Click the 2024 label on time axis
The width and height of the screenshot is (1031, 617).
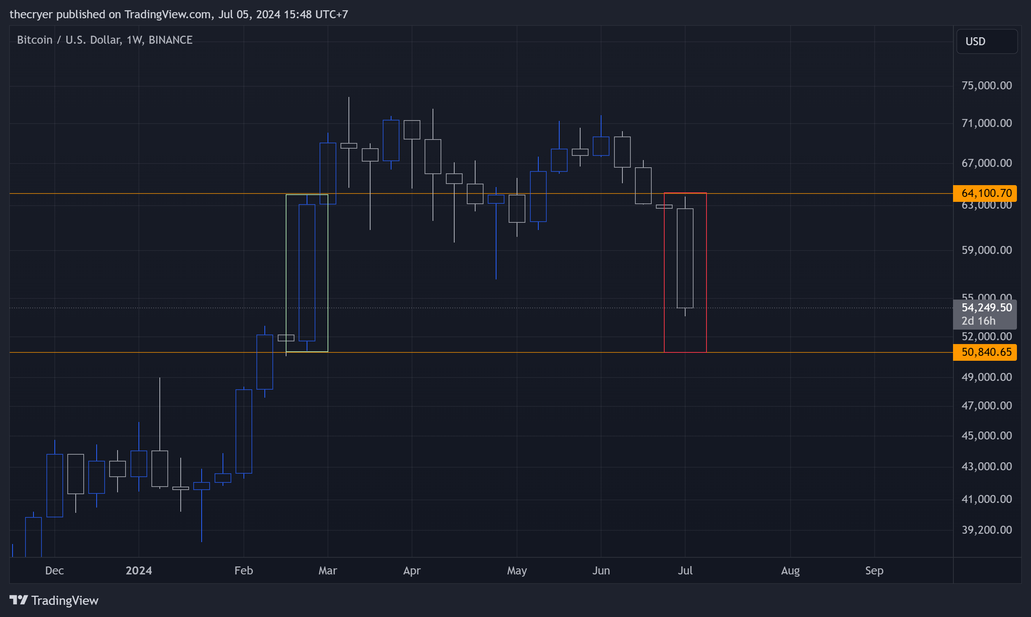point(139,571)
